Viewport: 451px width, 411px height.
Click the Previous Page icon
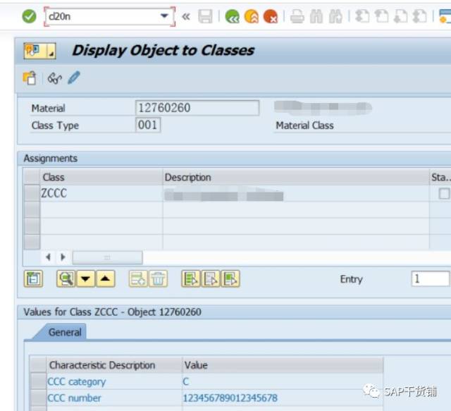tap(381, 16)
